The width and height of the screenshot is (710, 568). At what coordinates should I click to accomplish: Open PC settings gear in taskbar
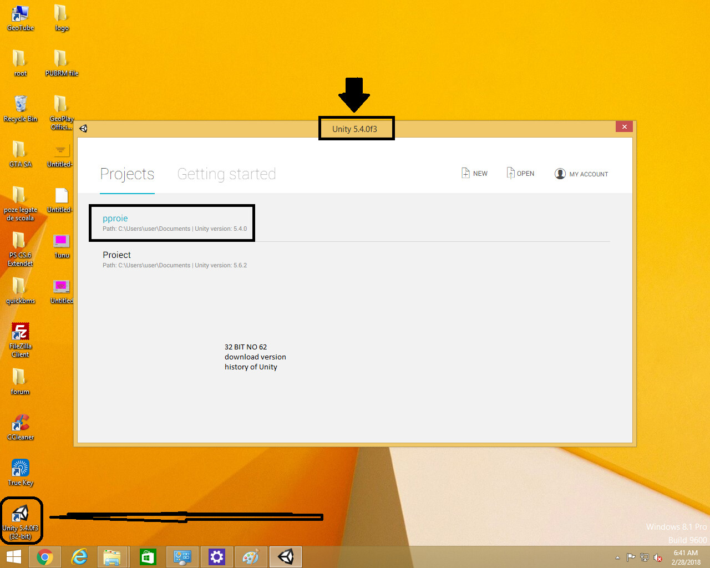click(x=216, y=557)
